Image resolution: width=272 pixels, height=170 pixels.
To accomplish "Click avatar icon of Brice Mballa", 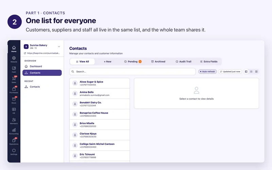I will [x=75, y=124].
